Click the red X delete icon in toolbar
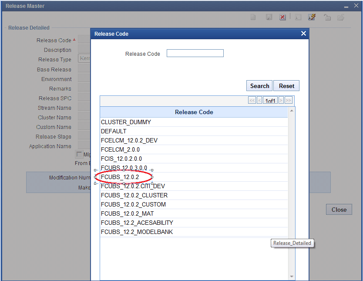 click(x=282, y=17)
